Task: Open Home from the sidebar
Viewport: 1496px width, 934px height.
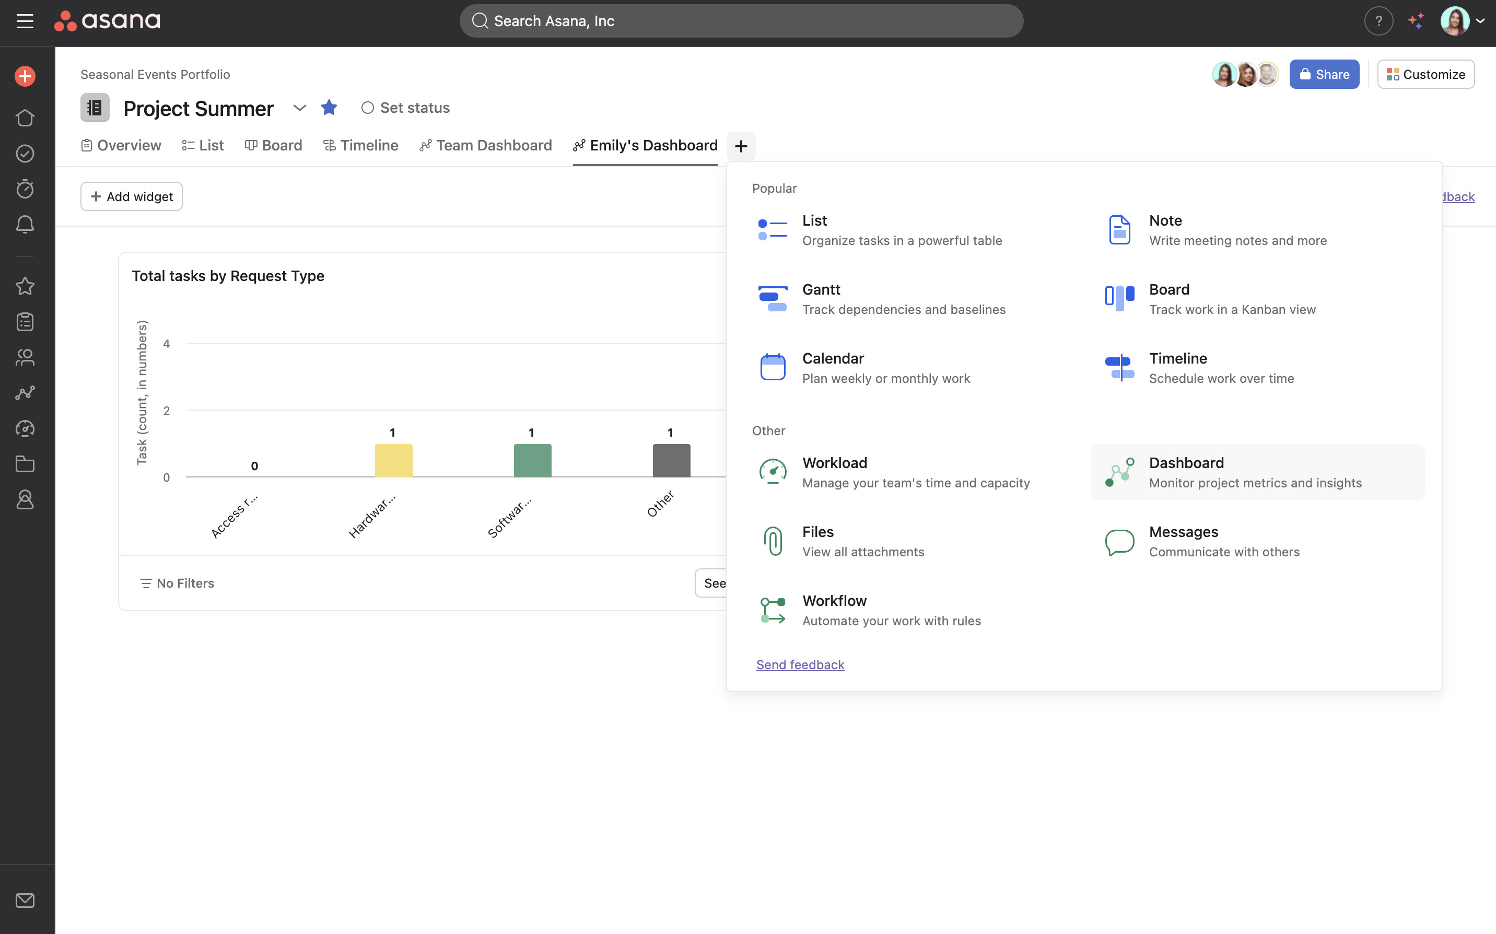Action: tap(25, 118)
